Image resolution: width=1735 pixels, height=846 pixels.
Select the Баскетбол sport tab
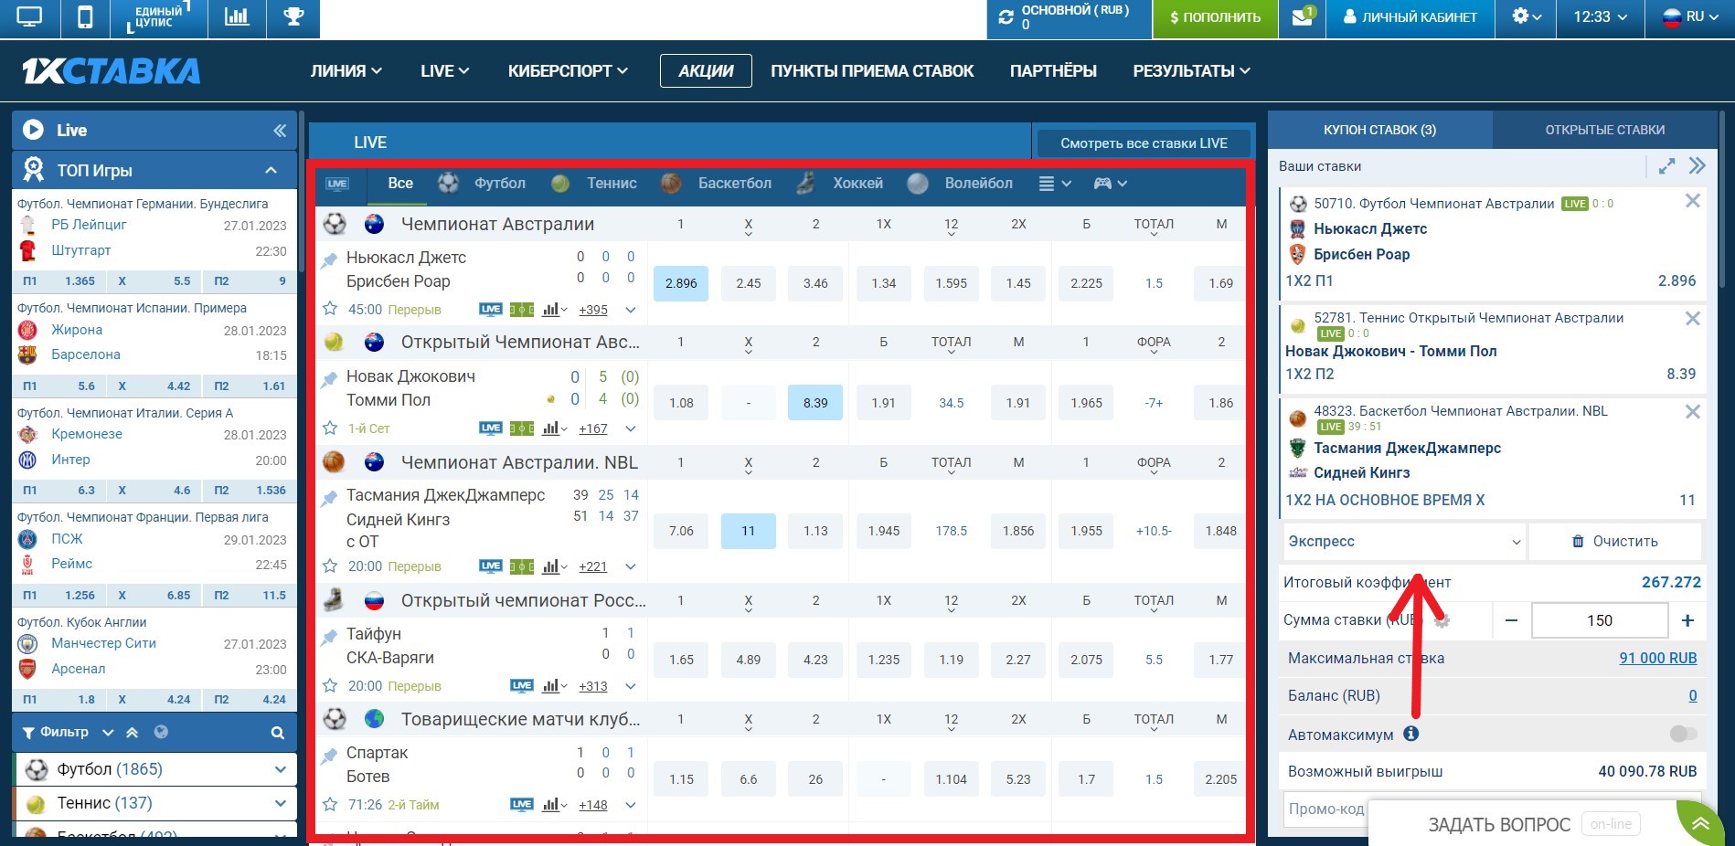coord(716,184)
